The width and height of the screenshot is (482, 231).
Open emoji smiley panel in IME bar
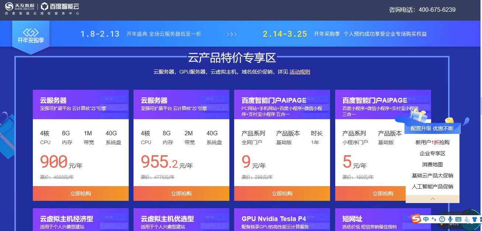pyautogui.click(x=442, y=219)
